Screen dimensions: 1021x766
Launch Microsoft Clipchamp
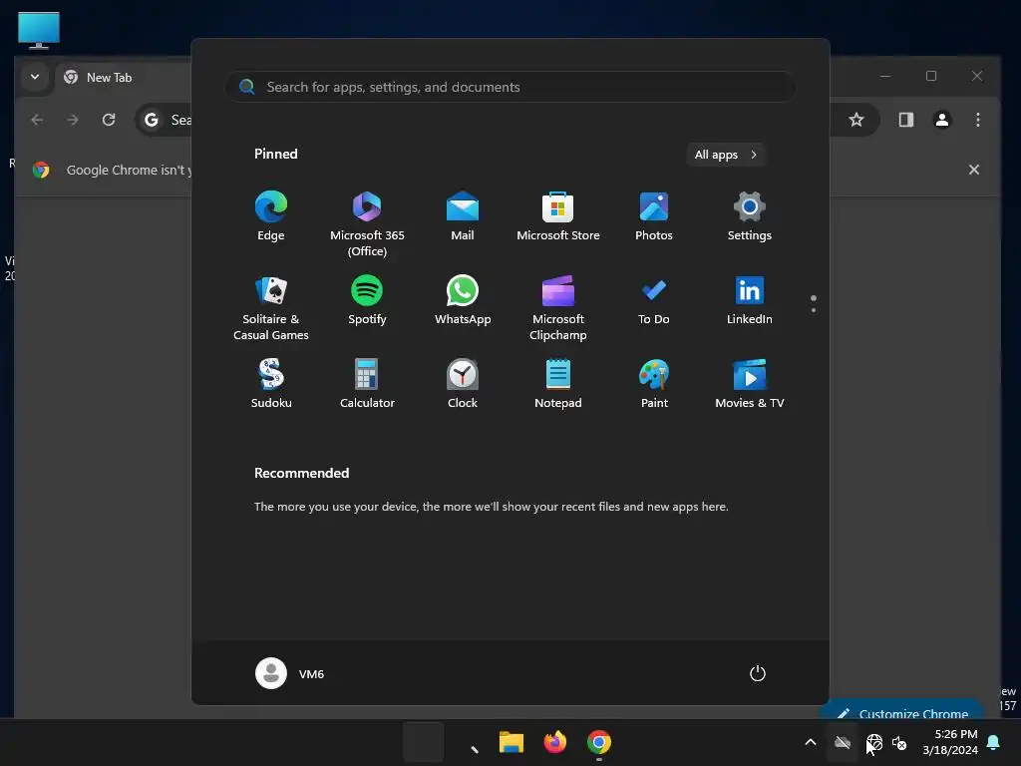click(558, 307)
